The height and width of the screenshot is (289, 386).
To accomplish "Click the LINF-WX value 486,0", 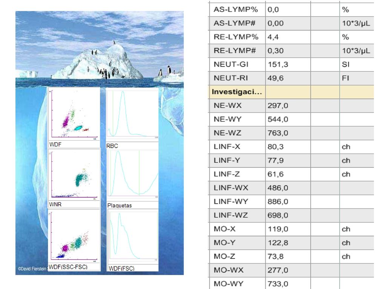I will [278, 188].
